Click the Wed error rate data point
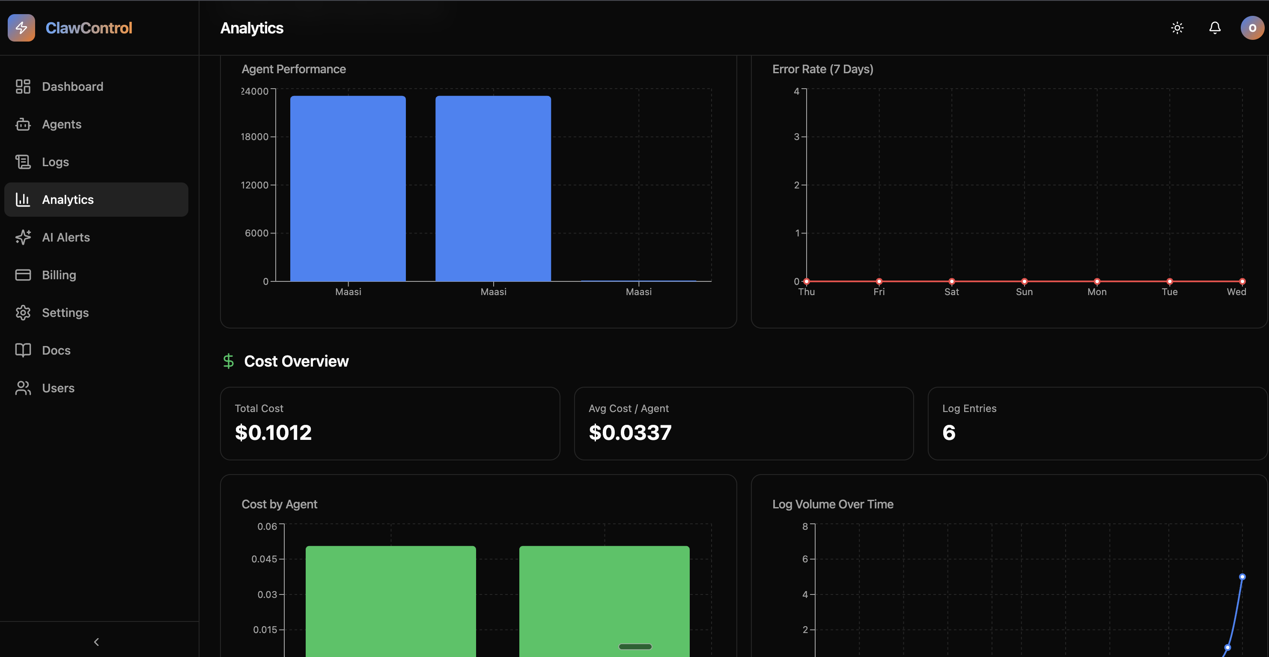 tap(1242, 281)
